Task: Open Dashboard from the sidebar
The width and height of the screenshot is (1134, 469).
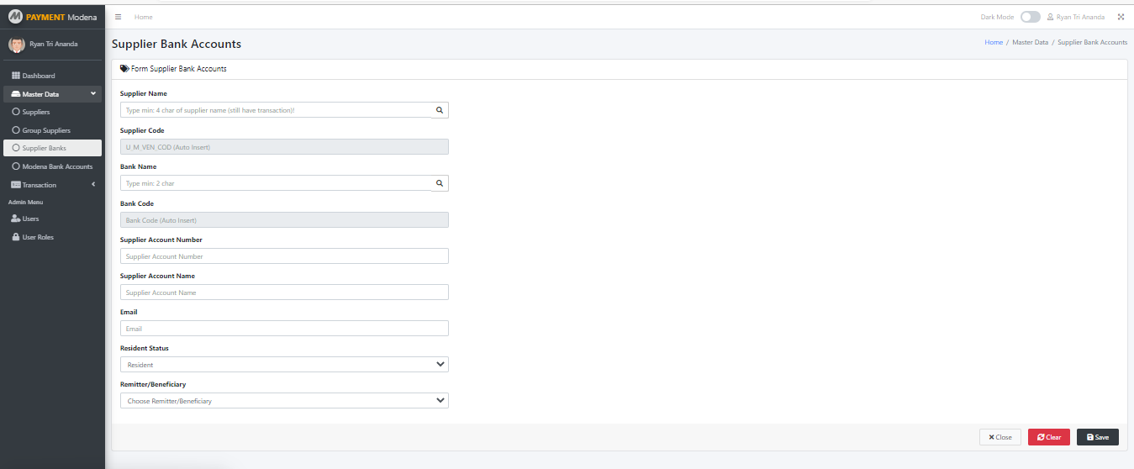Action: [38, 76]
